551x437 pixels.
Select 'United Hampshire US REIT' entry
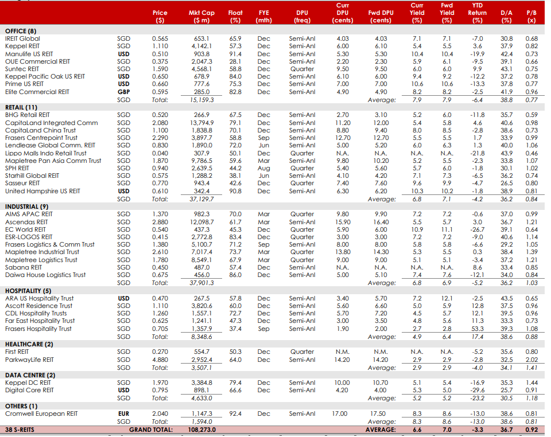point(42,191)
